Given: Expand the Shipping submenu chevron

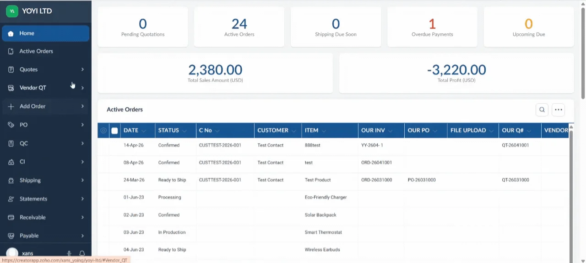Looking at the screenshot, I should click(x=82, y=180).
